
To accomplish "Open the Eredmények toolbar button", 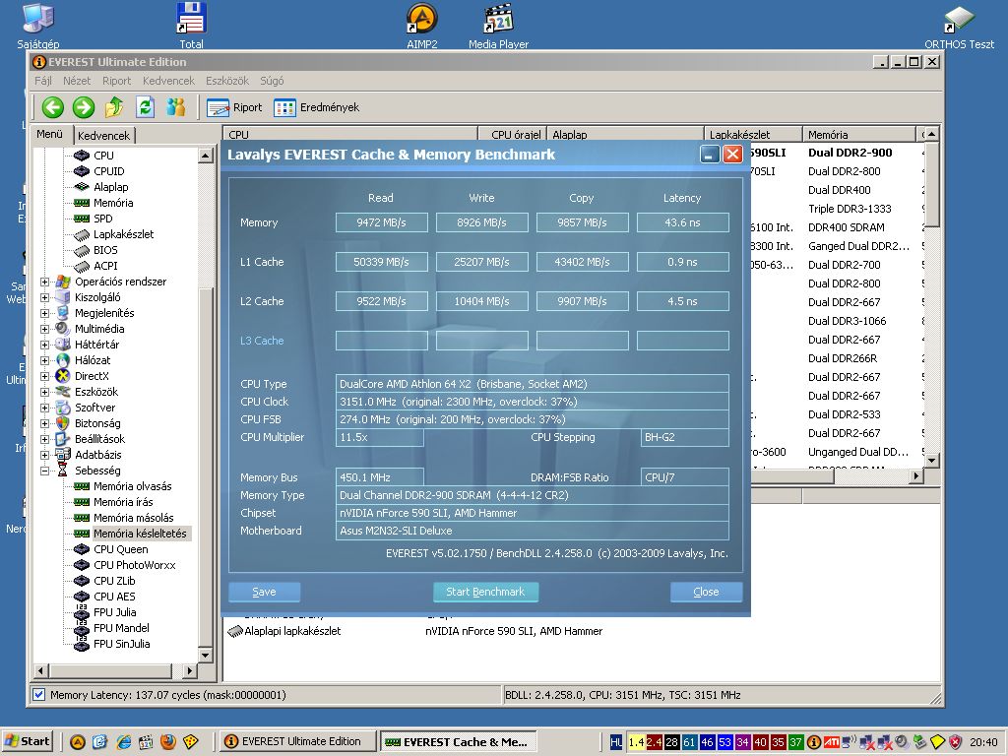I will [x=316, y=107].
